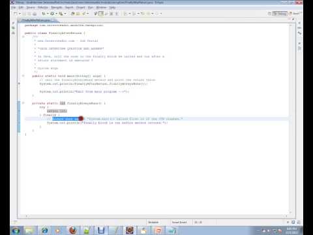The height and width of the screenshot is (235, 313).
Task: Click the External Tools run icon
Action: [x=61, y=14]
